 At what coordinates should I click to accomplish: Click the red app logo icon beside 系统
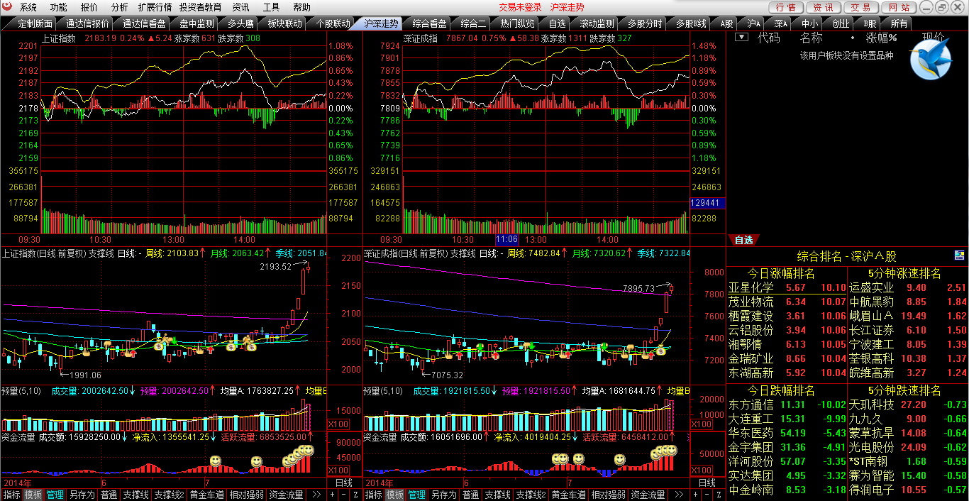click(x=8, y=7)
